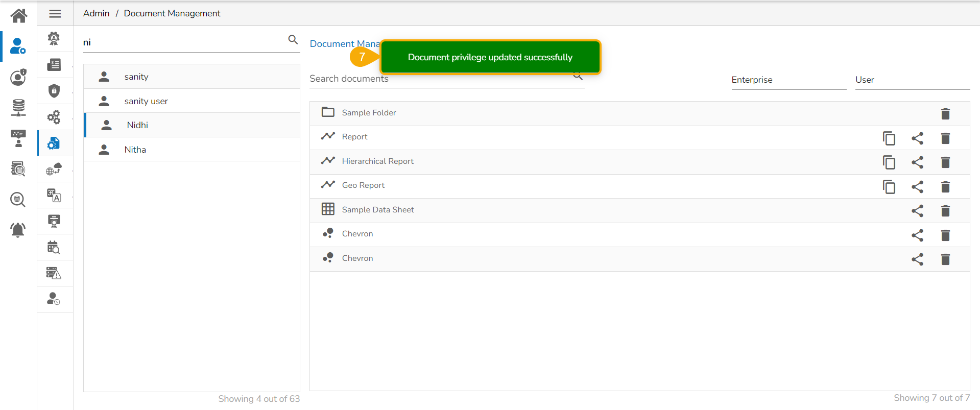Viewport: 980px width, 410px height.
Task: Open the "Geo Report" document
Action: 639,186
